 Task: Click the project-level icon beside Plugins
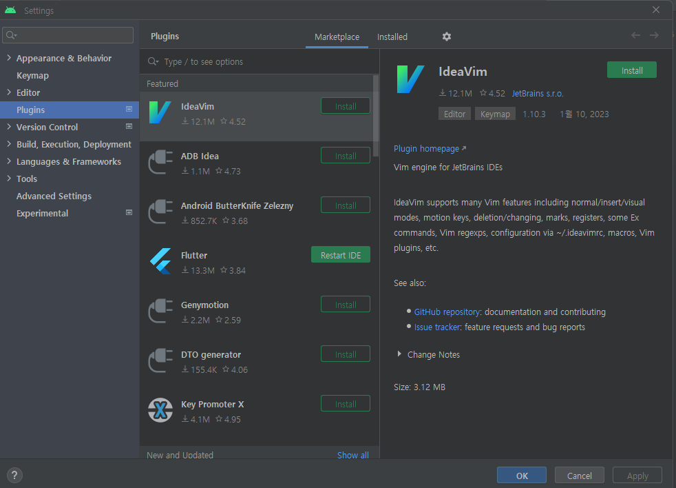click(129, 110)
